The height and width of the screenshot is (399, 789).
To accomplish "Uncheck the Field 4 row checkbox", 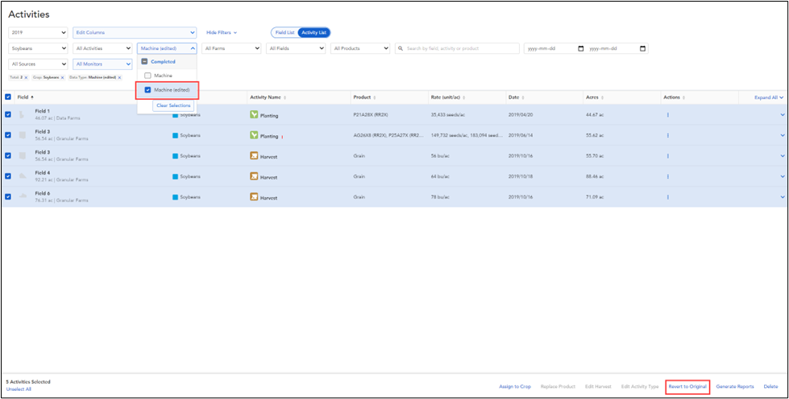I will click(8, 176).
